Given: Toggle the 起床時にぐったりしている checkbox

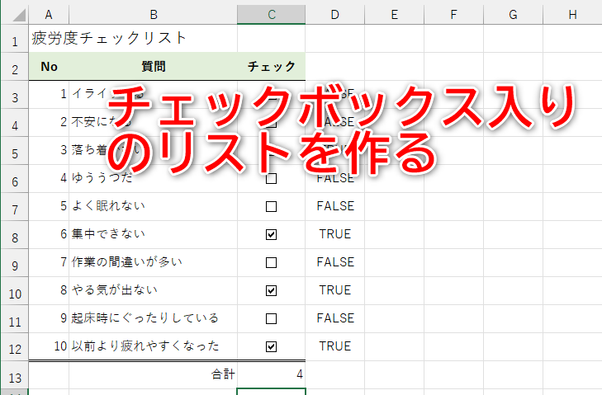Looking at the screenshot, I should [x=271, y=318].
